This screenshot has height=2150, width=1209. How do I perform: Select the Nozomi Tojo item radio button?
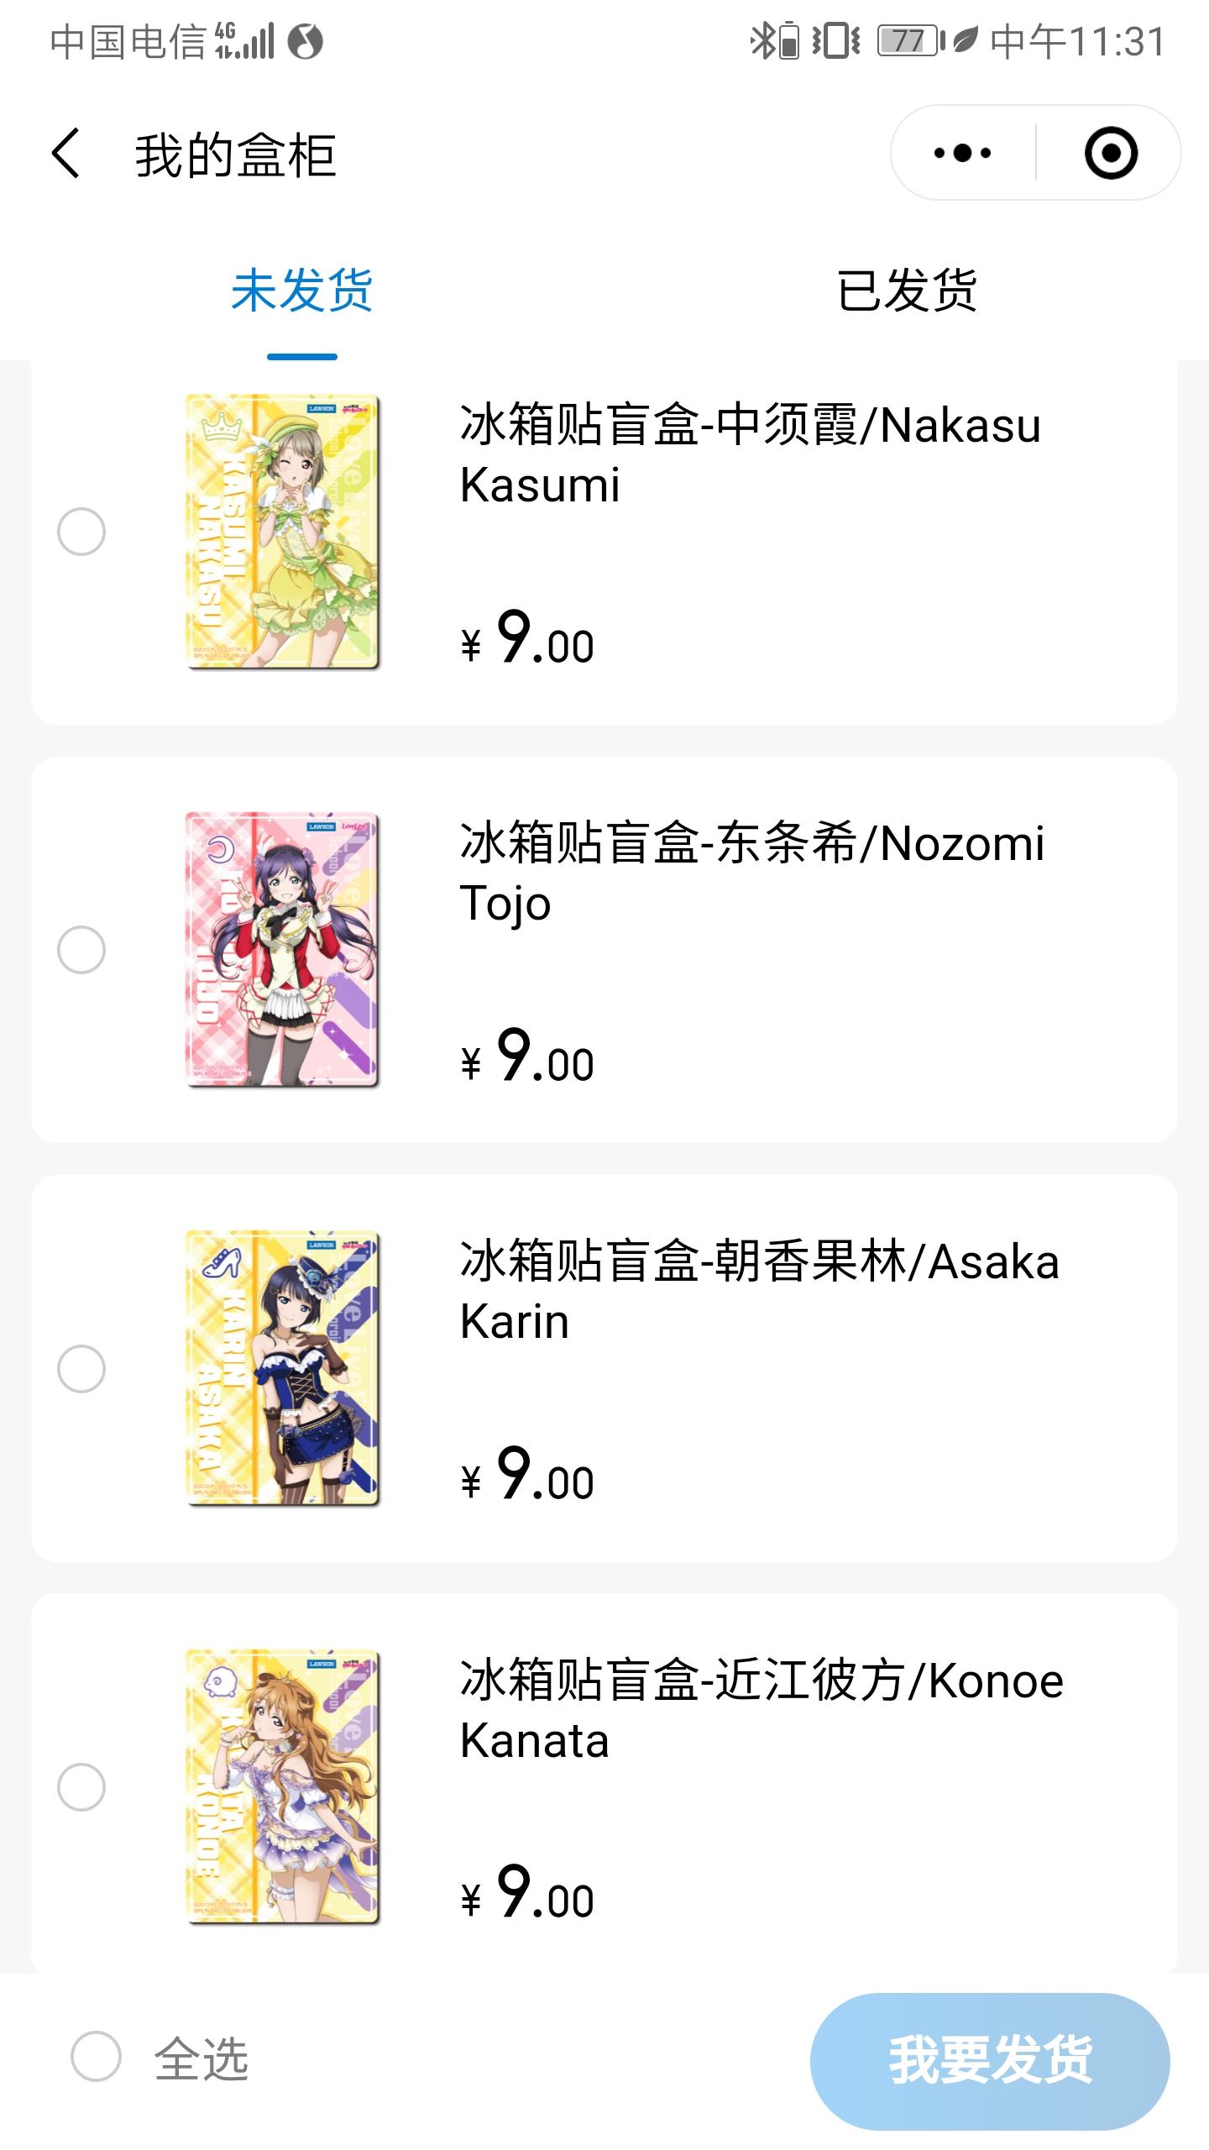[x=81, y=950]
